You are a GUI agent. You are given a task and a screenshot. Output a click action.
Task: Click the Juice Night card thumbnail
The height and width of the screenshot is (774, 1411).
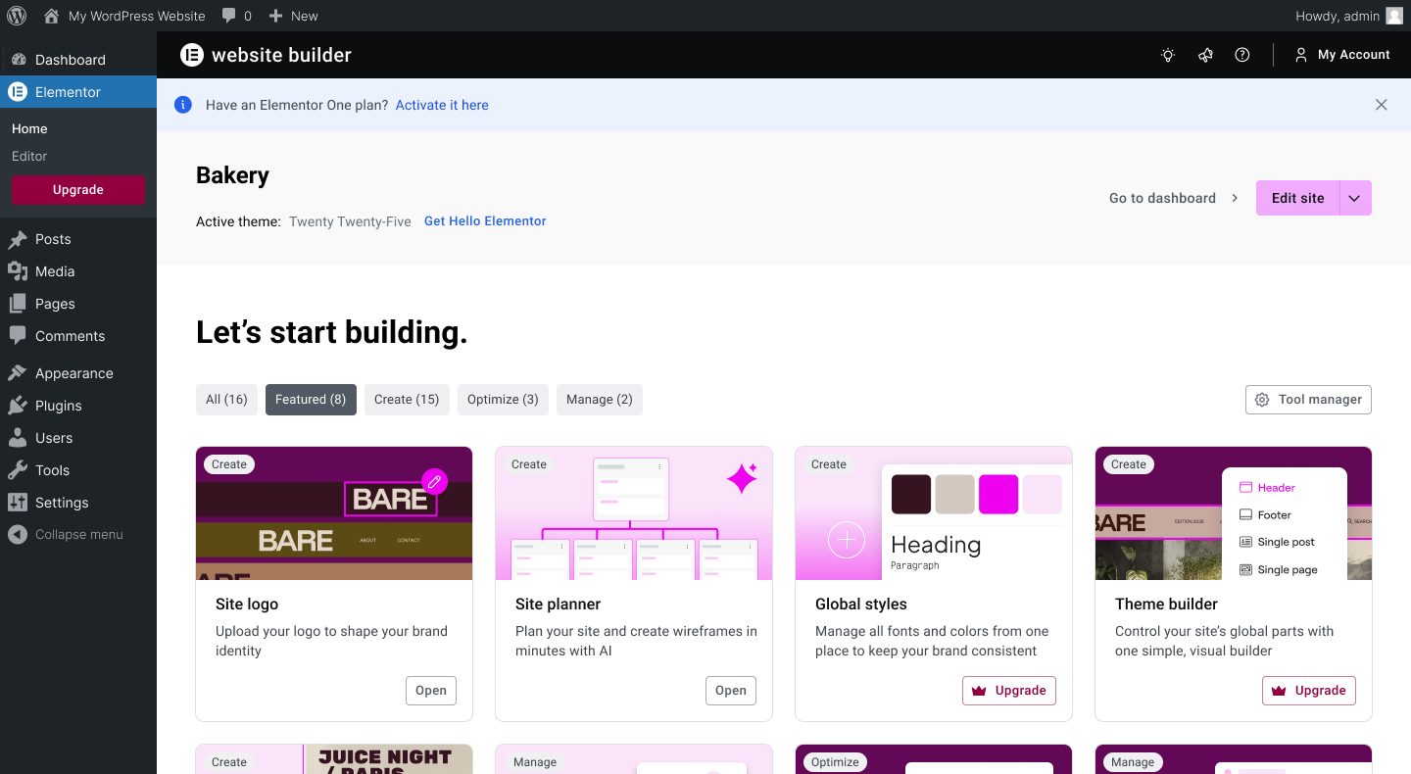tap(334, 759)
